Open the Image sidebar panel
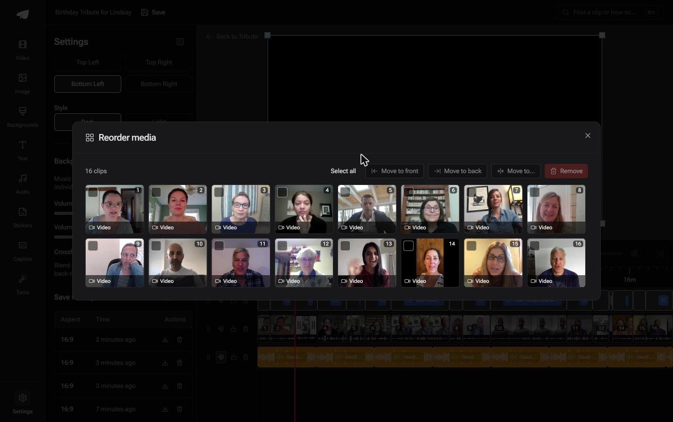Viewport: 673px width, 422px height. [23, 84]
